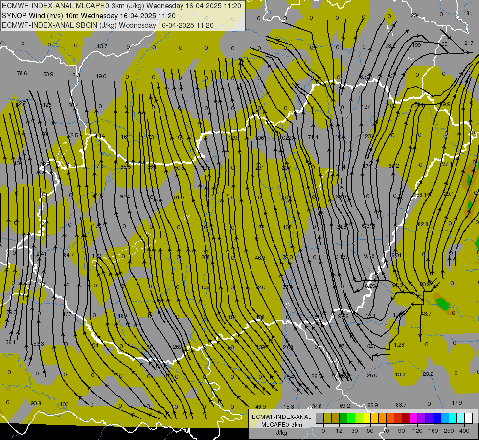Click the map value 43.7
The height and width of the screenshot is (440, 479).
click(x=426, y=314)
